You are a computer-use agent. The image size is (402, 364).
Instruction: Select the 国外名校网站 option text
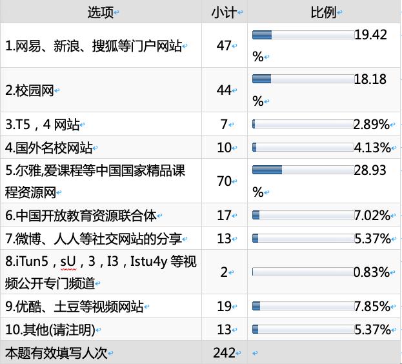coord(49,147)
